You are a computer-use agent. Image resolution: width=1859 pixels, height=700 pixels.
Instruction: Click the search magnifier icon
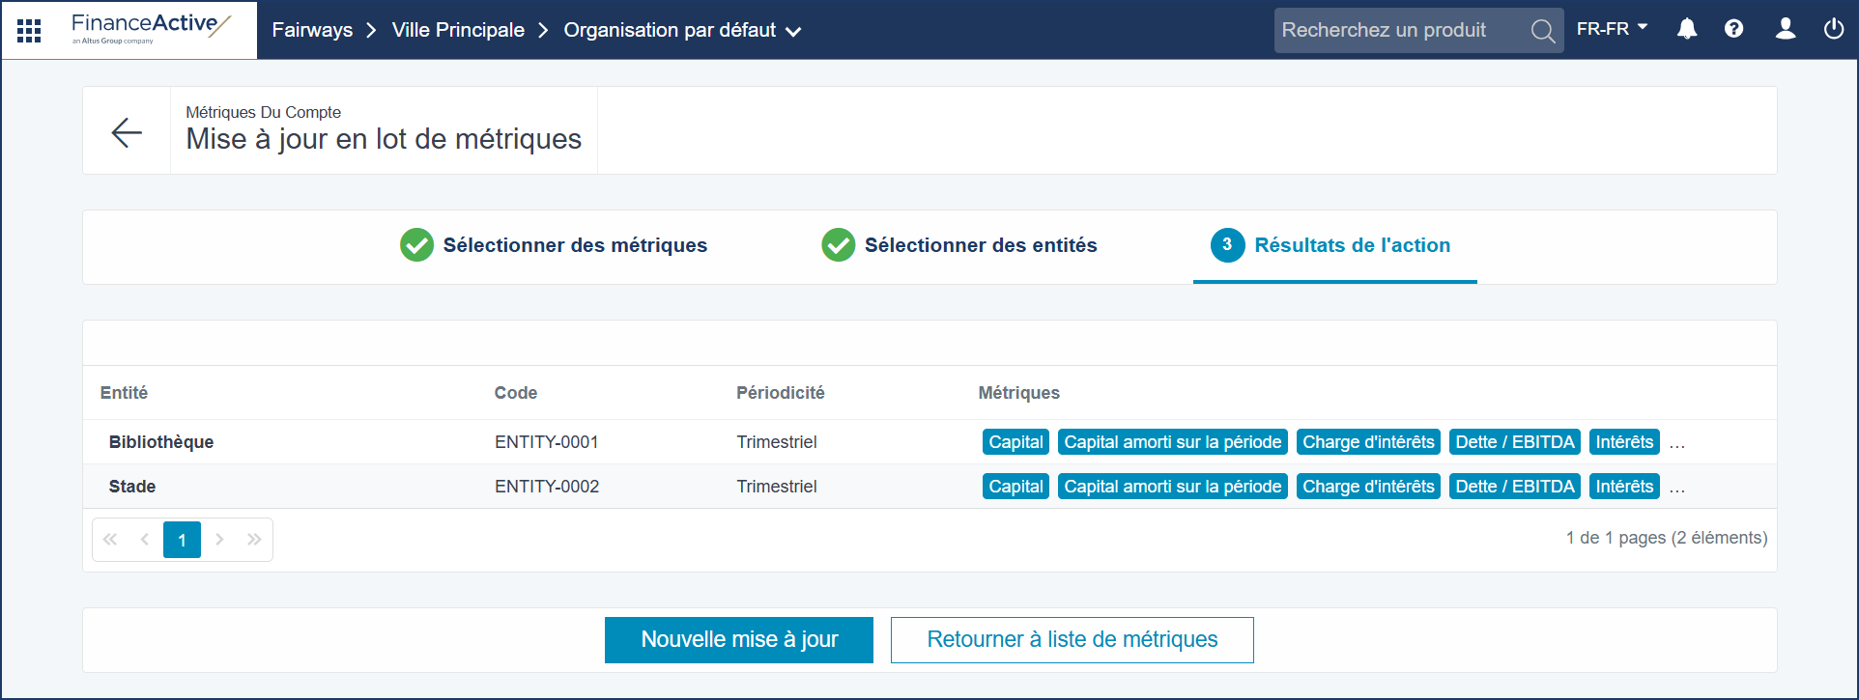point(1542,31)
